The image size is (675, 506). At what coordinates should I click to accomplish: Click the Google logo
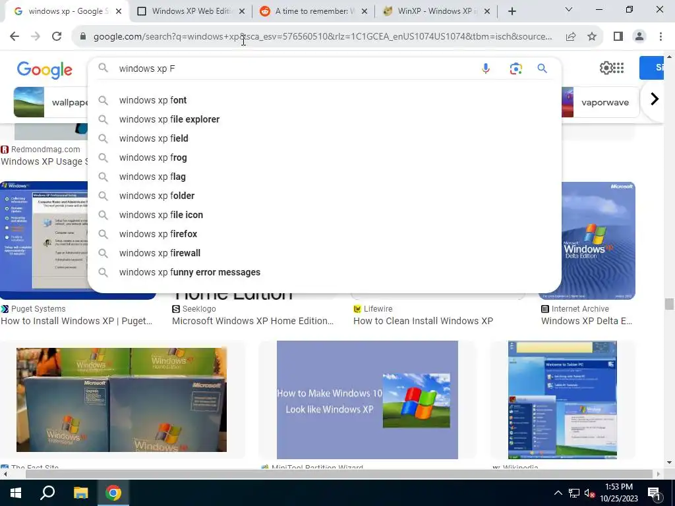click(x=44, y=70)
